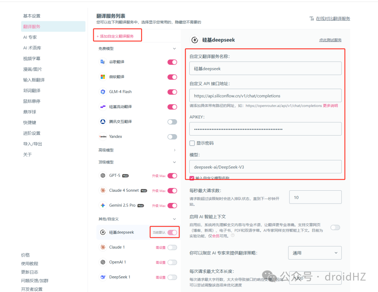The width and height of the screenshot is (378, 292).
Task: Go to 视频字幕 settings
Action: click(32, 58)
